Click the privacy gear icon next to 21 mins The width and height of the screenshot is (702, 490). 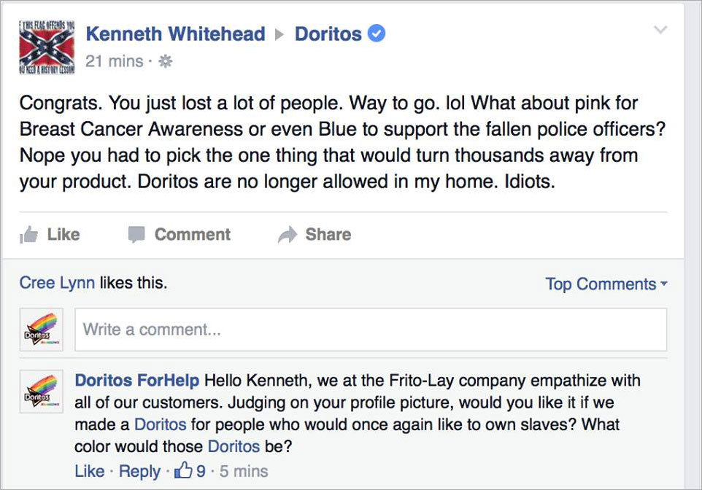[x=166, y=61]
